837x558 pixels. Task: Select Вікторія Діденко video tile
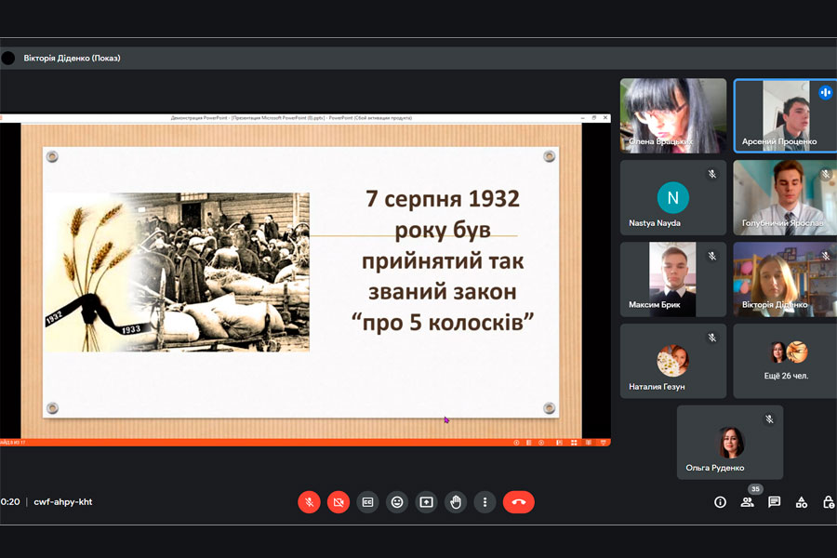pyautogui.click(x=785, y=279)
